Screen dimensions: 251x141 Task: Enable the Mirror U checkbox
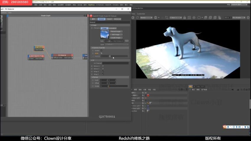103,66
